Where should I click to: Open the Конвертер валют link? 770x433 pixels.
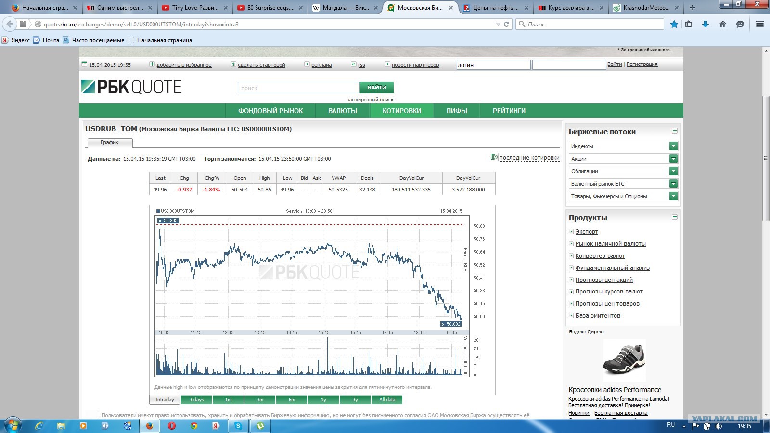pos(600,256)
